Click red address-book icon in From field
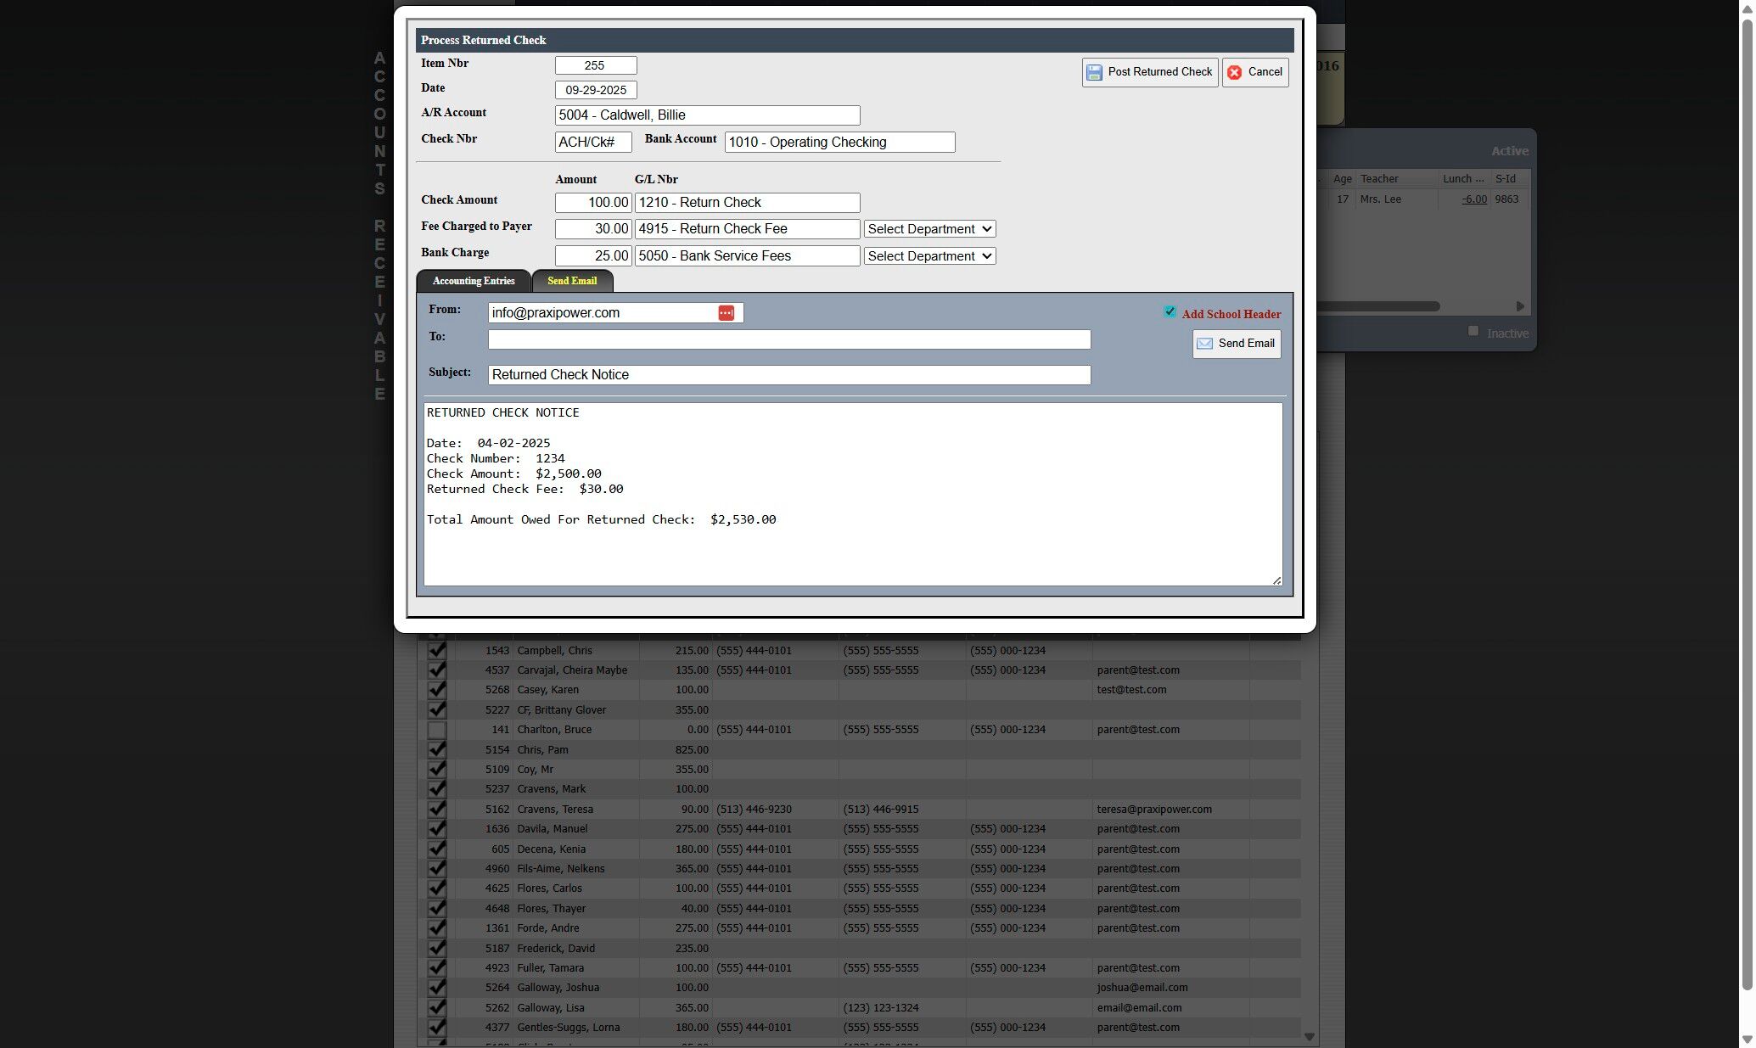This screenshot has height=1048, width=1756. (x=726, y=313)
